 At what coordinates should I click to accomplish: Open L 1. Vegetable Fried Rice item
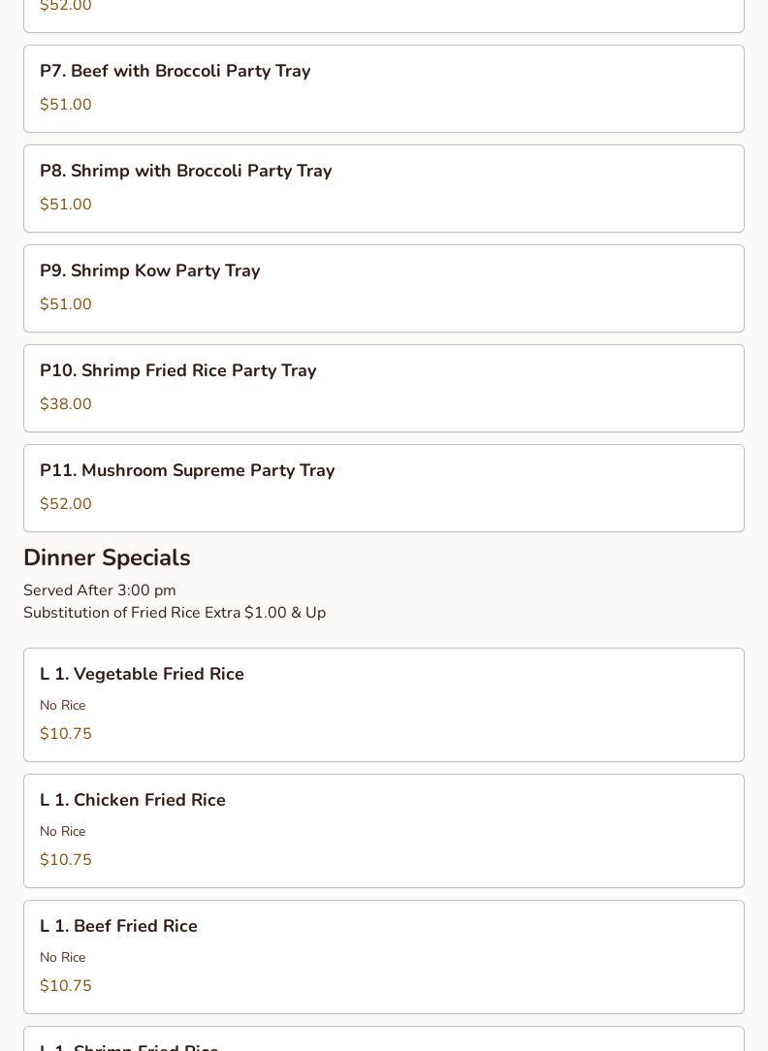(142, 675)
